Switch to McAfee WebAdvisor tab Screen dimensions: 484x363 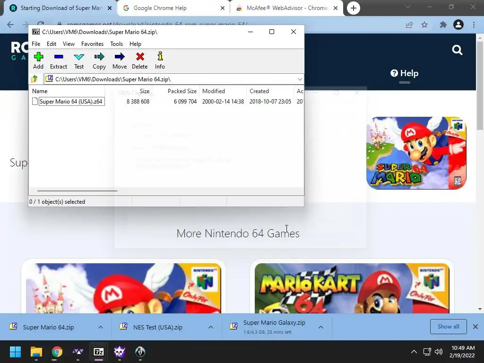[287, 8]
